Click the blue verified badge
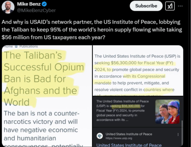The height and width of the screenshot is (147, 191). click(x=44, y=4)
